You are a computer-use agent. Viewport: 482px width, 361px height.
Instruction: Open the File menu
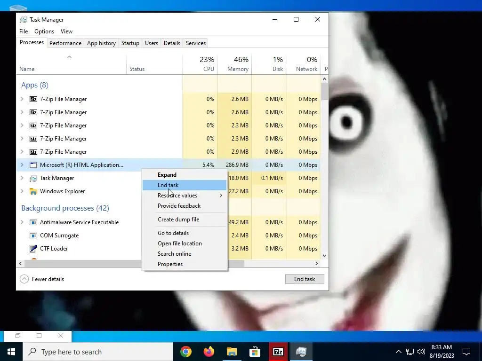point(24,31)
